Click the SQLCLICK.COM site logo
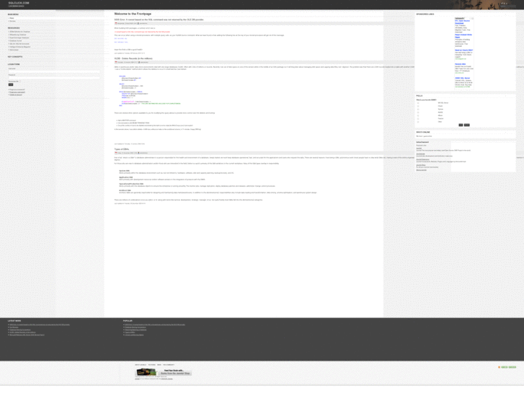 click(x=19, y=3)
